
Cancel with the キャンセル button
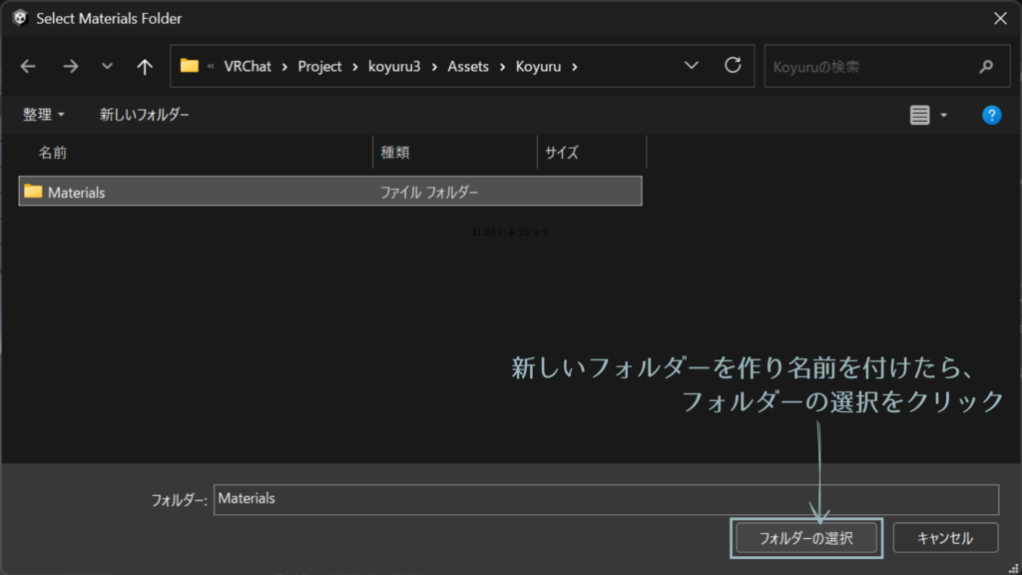(x=945, y=538)
